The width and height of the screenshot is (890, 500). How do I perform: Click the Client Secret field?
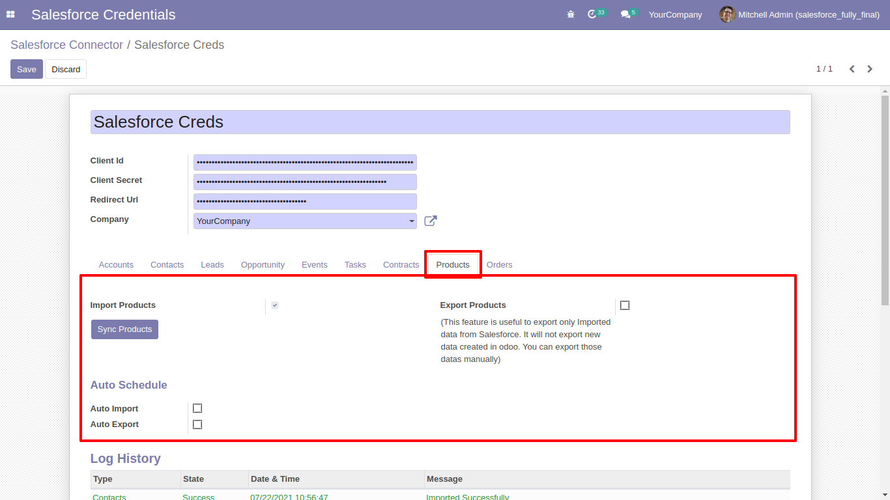[x=305, y=182]
